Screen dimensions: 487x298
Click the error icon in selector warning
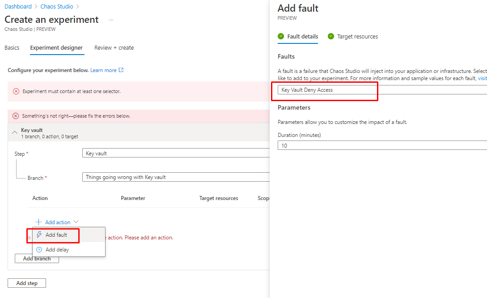pyautogui.click(x=16, y=91)
